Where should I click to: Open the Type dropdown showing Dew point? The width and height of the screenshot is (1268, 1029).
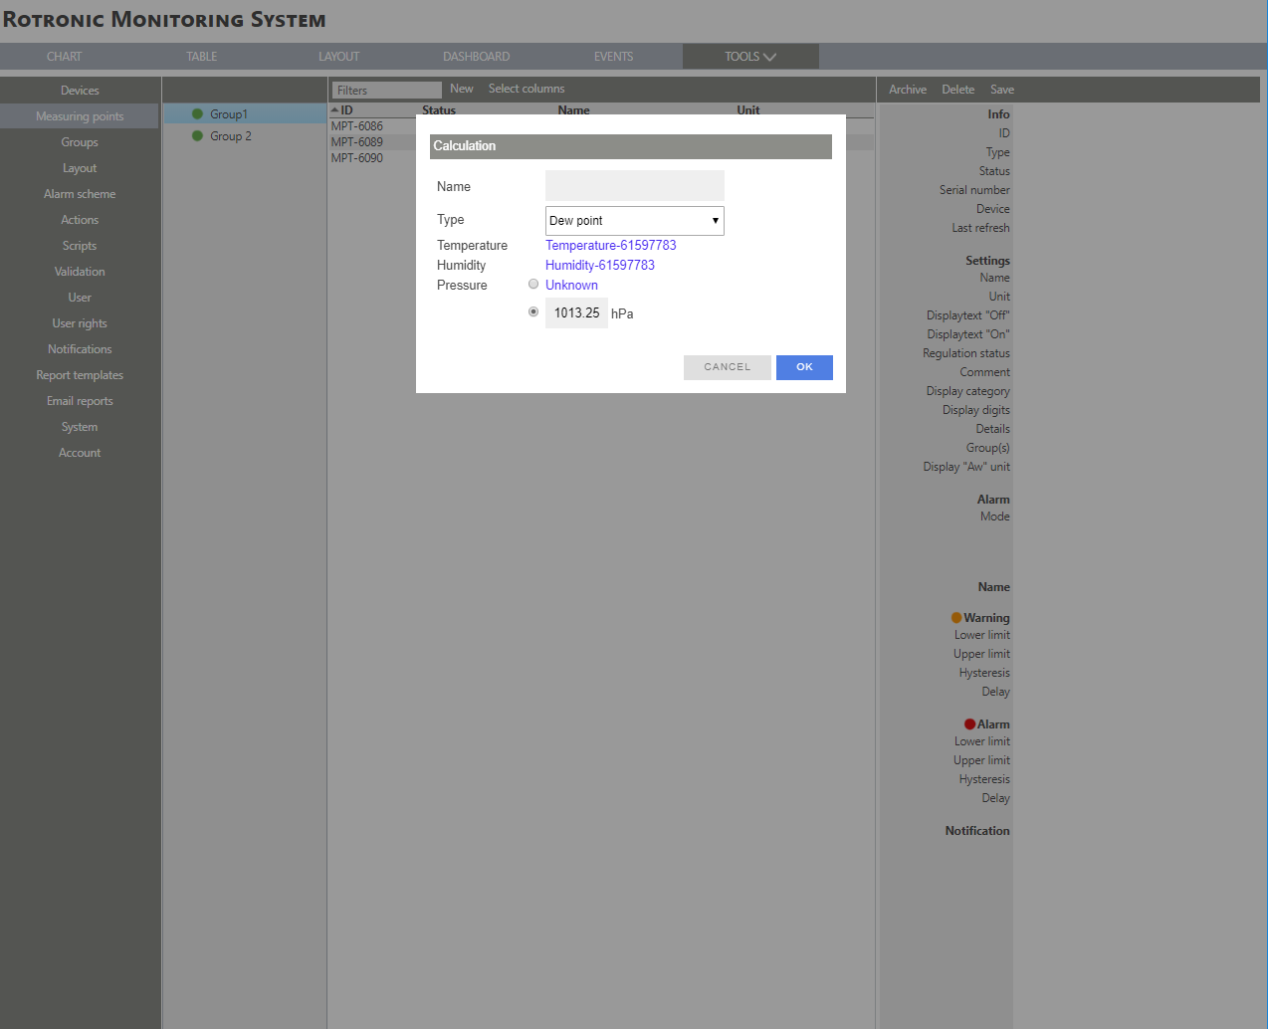tap(635, 220)
